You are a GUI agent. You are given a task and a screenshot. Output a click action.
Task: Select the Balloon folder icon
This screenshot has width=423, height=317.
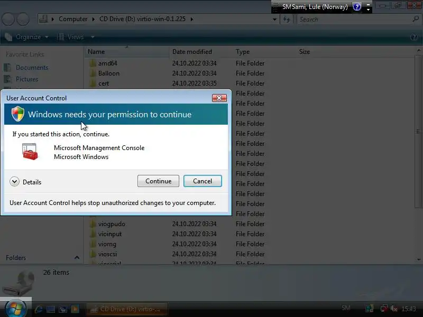[93, 73]
